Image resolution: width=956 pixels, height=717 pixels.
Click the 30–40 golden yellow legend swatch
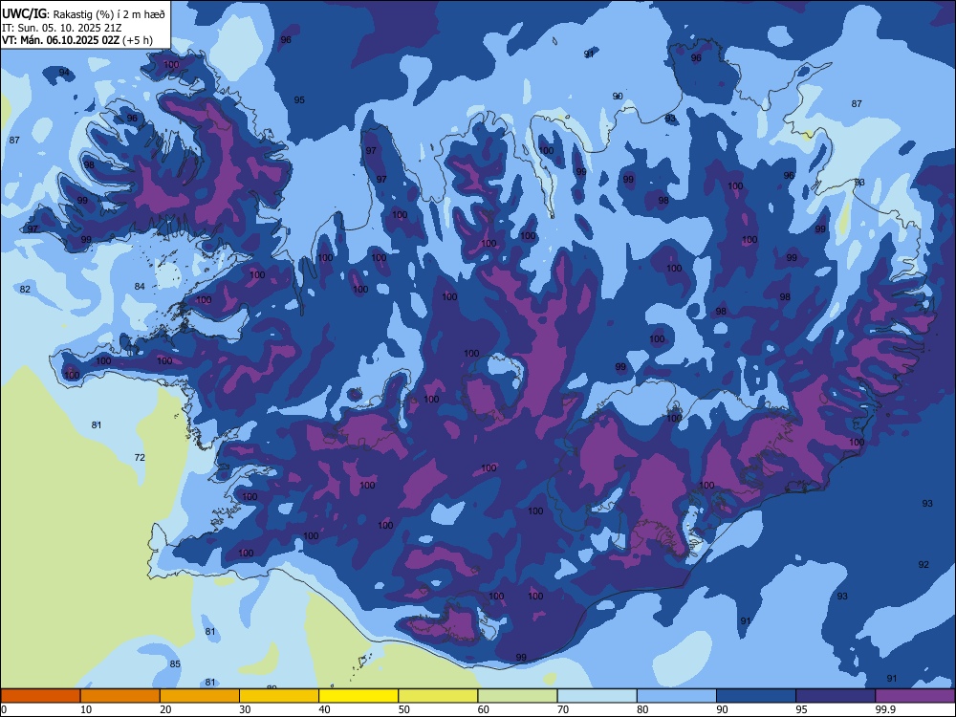click(x=279, y=696)
